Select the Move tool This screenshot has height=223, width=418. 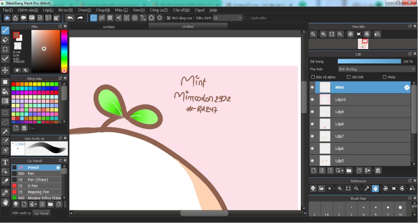5,70
